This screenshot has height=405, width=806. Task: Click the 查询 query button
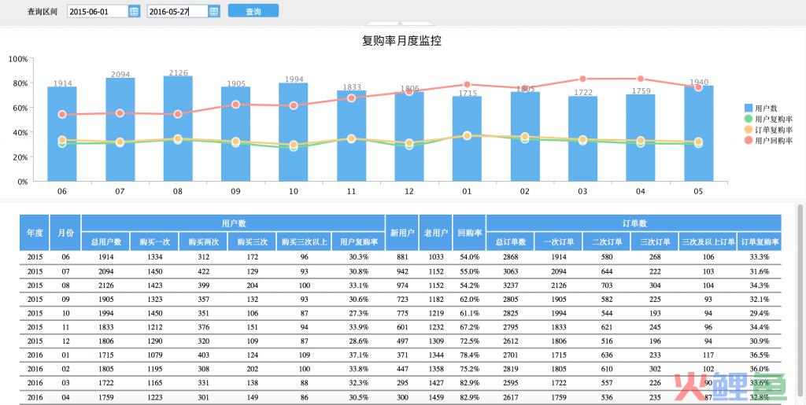pos(253,11)
